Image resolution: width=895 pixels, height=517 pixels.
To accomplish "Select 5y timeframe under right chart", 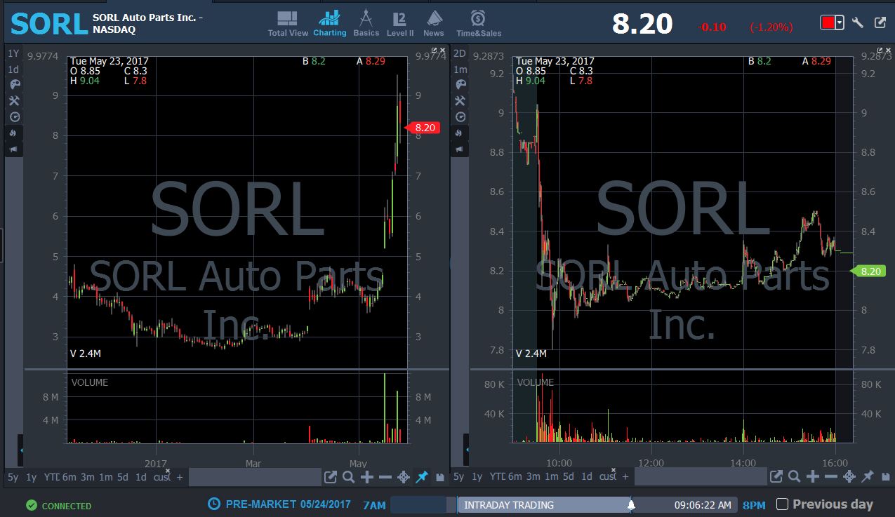I will (459, 477).
